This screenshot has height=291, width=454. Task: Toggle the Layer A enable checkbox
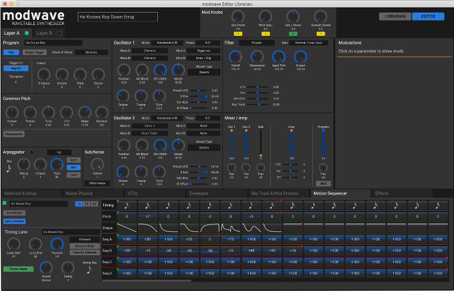click(x=27, y=33)
